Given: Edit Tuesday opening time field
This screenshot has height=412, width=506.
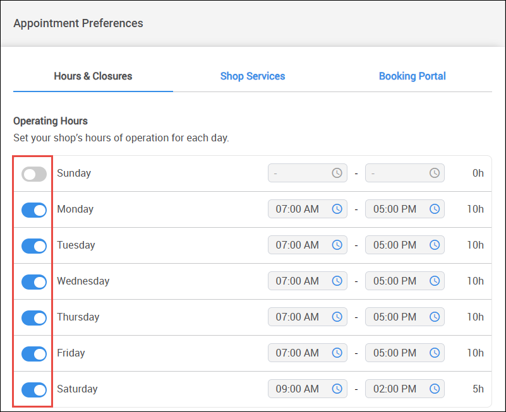Looking at the screenshot, I should (308, 245).
